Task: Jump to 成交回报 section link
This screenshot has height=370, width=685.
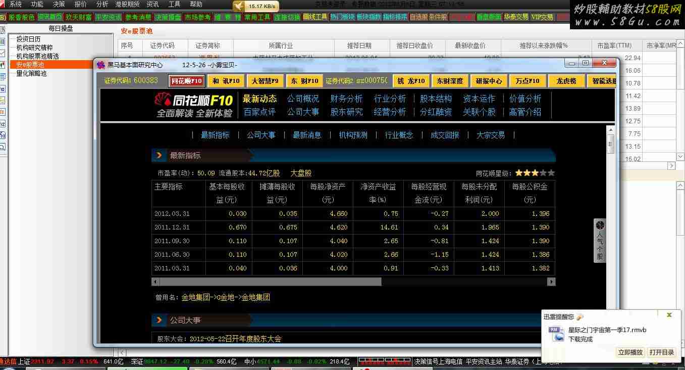Action: pos(445,135)
